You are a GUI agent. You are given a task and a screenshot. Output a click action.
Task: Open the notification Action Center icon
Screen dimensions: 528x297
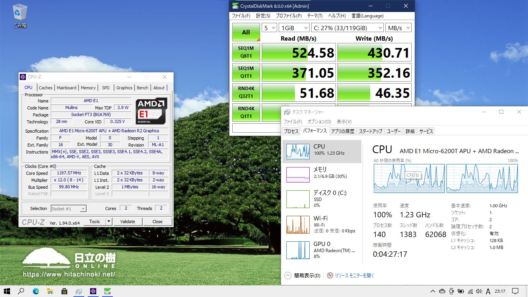coord(515,291)
